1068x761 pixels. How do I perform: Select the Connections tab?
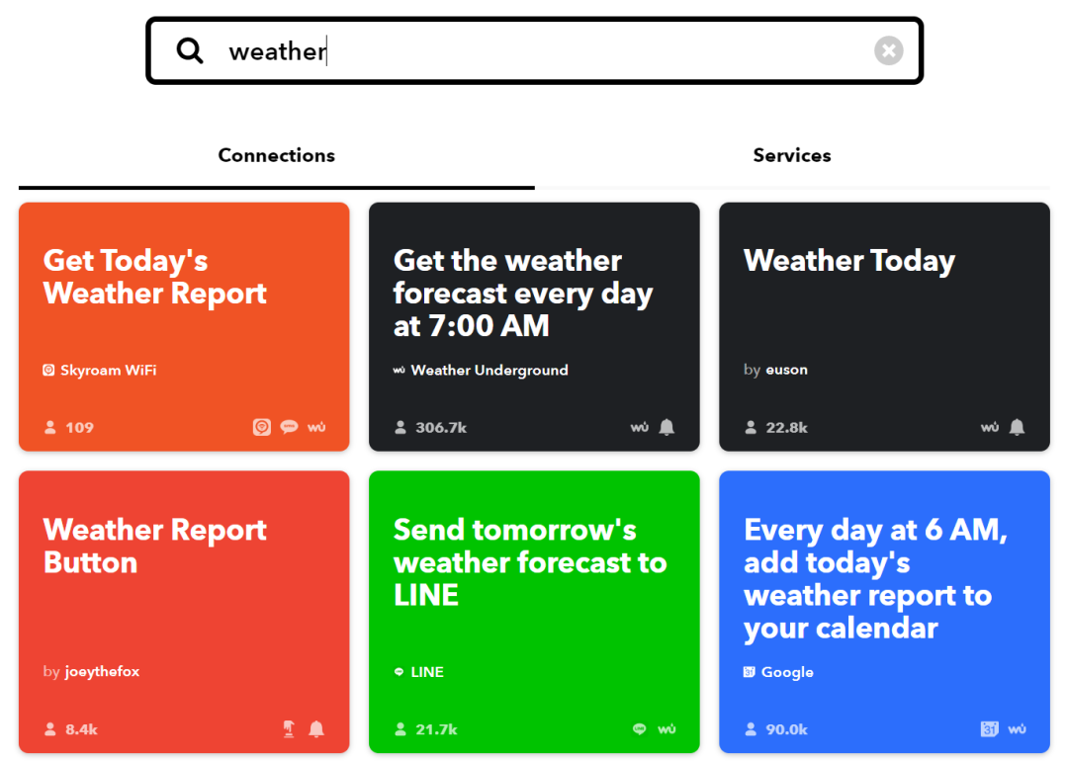coord(276,155)
